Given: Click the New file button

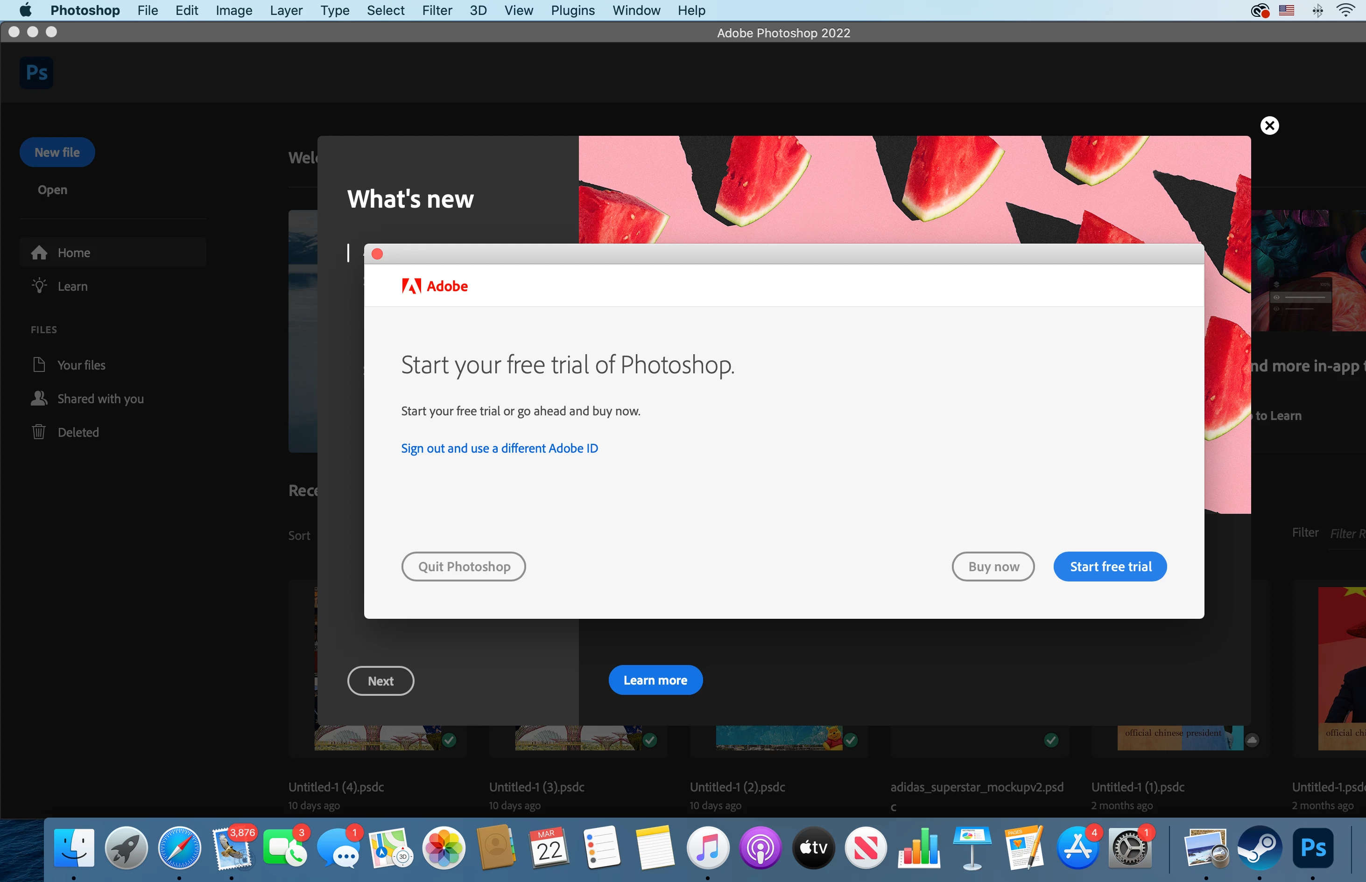Looking at the screenshot, I should click(x=57, y=152).
